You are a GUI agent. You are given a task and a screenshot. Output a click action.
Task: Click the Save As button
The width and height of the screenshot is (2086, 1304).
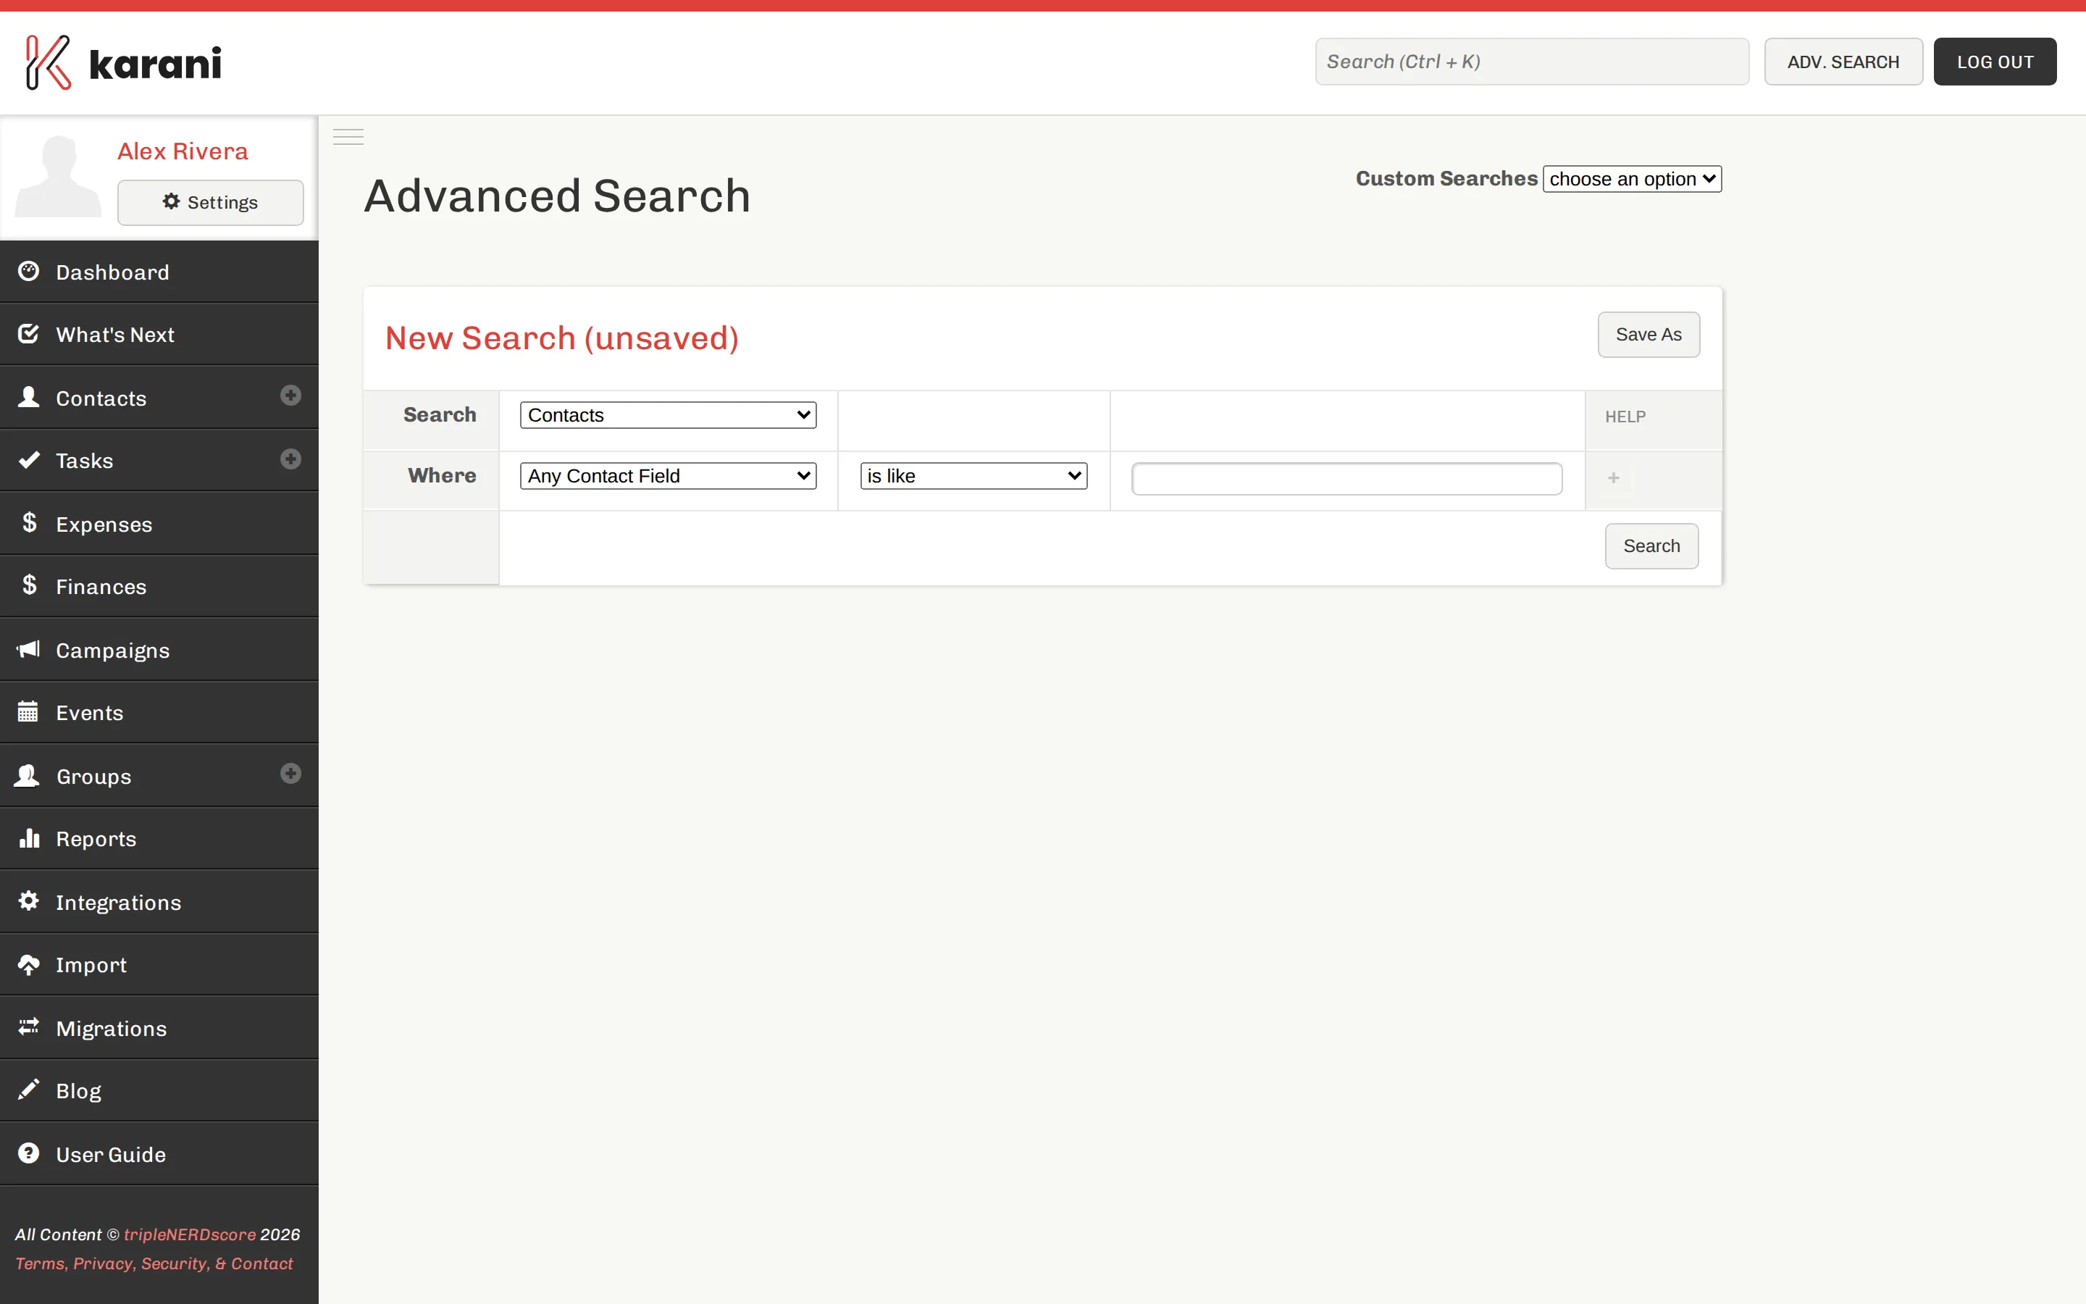(x=1648, y=335)
